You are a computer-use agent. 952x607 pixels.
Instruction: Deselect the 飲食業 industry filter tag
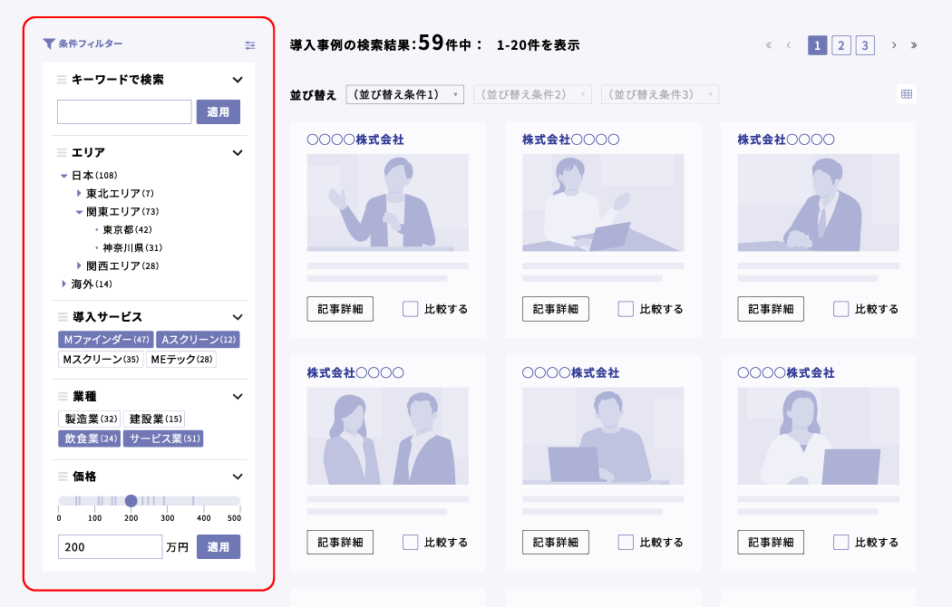88,440
